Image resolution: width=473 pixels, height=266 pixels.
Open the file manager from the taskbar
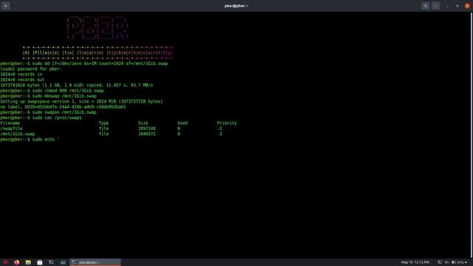click(x=28, y=262)
